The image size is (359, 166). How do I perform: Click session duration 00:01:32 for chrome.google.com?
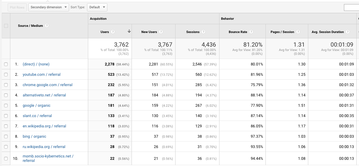coord(346,85)
